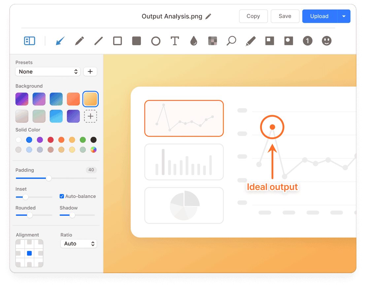Choose the numbered step counter tool
Viewport: 366px width, 288px height.
(308, 41)
